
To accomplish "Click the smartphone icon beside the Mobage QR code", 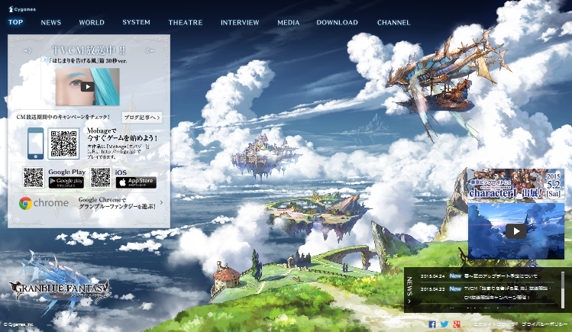I will 35,143.
